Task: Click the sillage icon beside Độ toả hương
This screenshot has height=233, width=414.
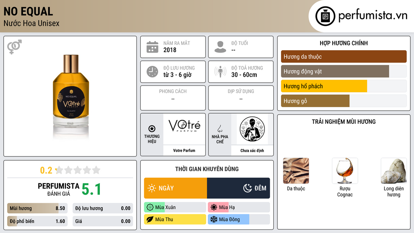Action: (x=220, y=72)
